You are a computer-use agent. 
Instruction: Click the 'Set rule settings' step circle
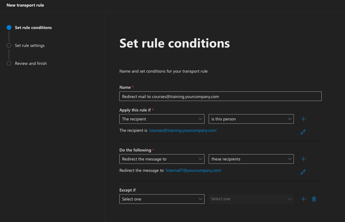9,45
